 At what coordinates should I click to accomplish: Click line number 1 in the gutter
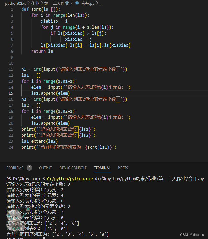12,9
